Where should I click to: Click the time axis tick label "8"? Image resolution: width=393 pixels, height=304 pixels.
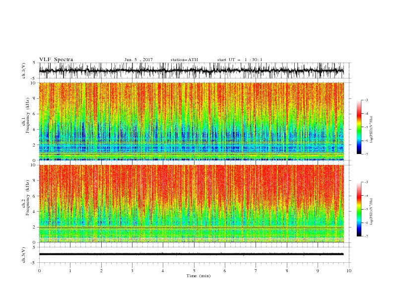[x=287, y=271]
